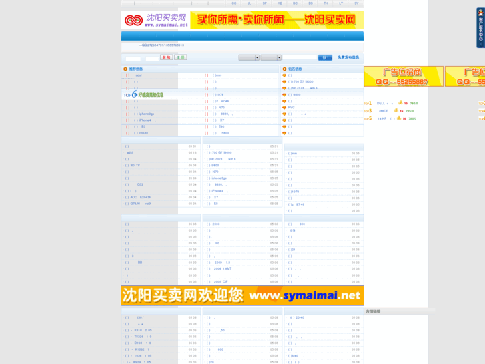Open the 沈阳买卖网欢迎您 symaimai.net banner
The image size is (485, 364).
point(242,295)
